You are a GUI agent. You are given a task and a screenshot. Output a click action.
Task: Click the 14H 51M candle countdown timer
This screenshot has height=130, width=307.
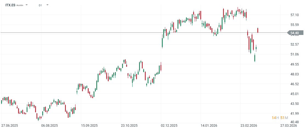280,118
